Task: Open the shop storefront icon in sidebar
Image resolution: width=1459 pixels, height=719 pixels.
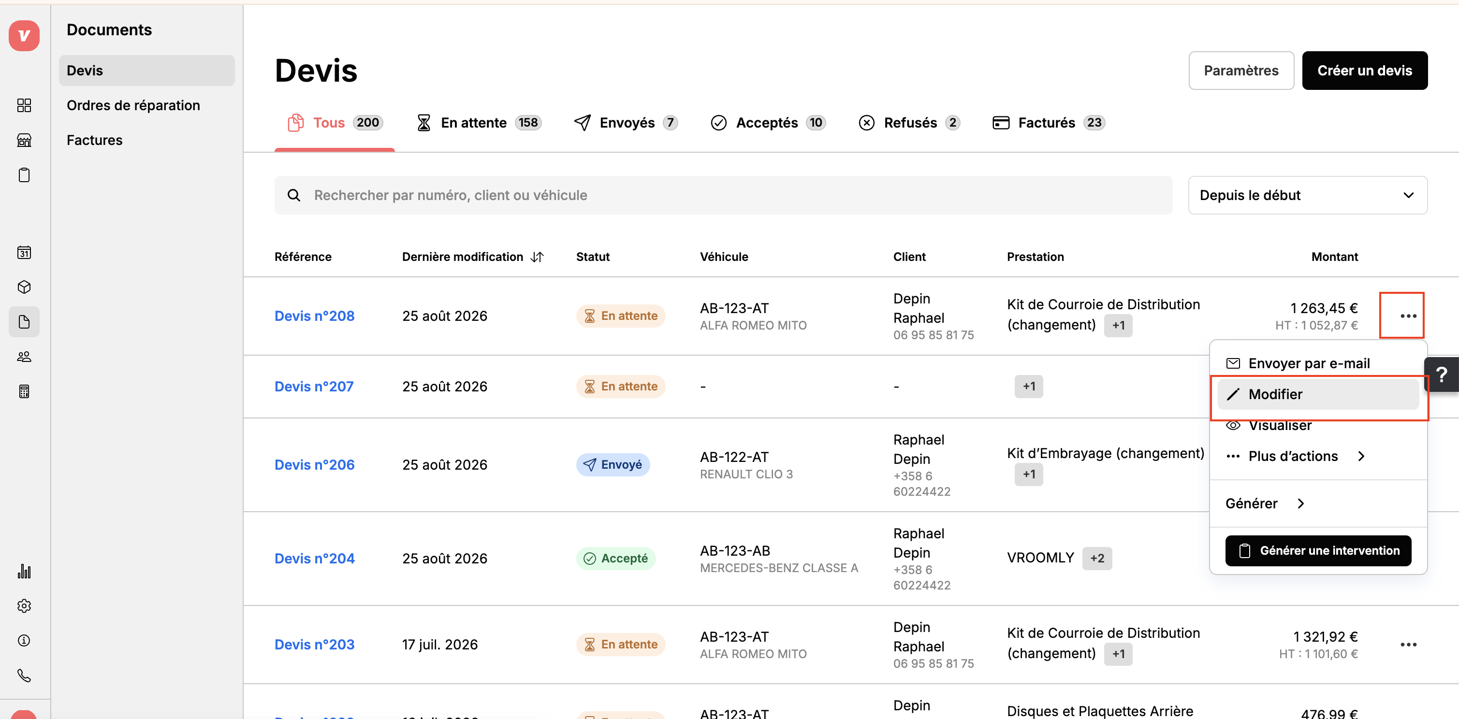Action: click(x=24, y=140)
